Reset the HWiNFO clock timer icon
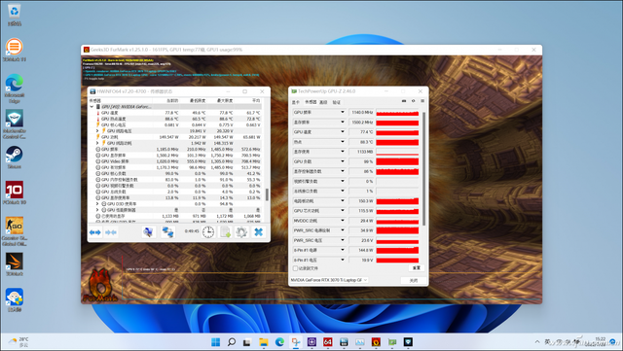The width and height of the screenshot is (623, 351). [x=208, y=232]
